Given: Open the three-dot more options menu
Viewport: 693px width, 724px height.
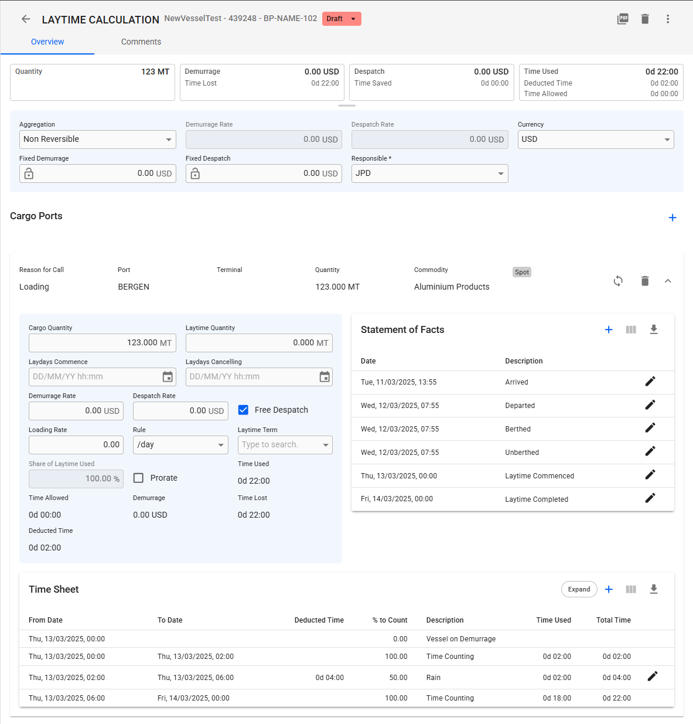Looking at the screenshot, I should tap(667, 19).
